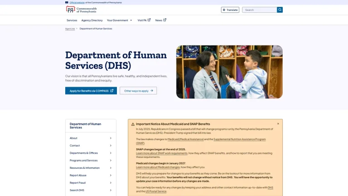Screen dimensions: 348x196
Task: Click the globe icon on Translate button
Action: click(x=224, y=10)
